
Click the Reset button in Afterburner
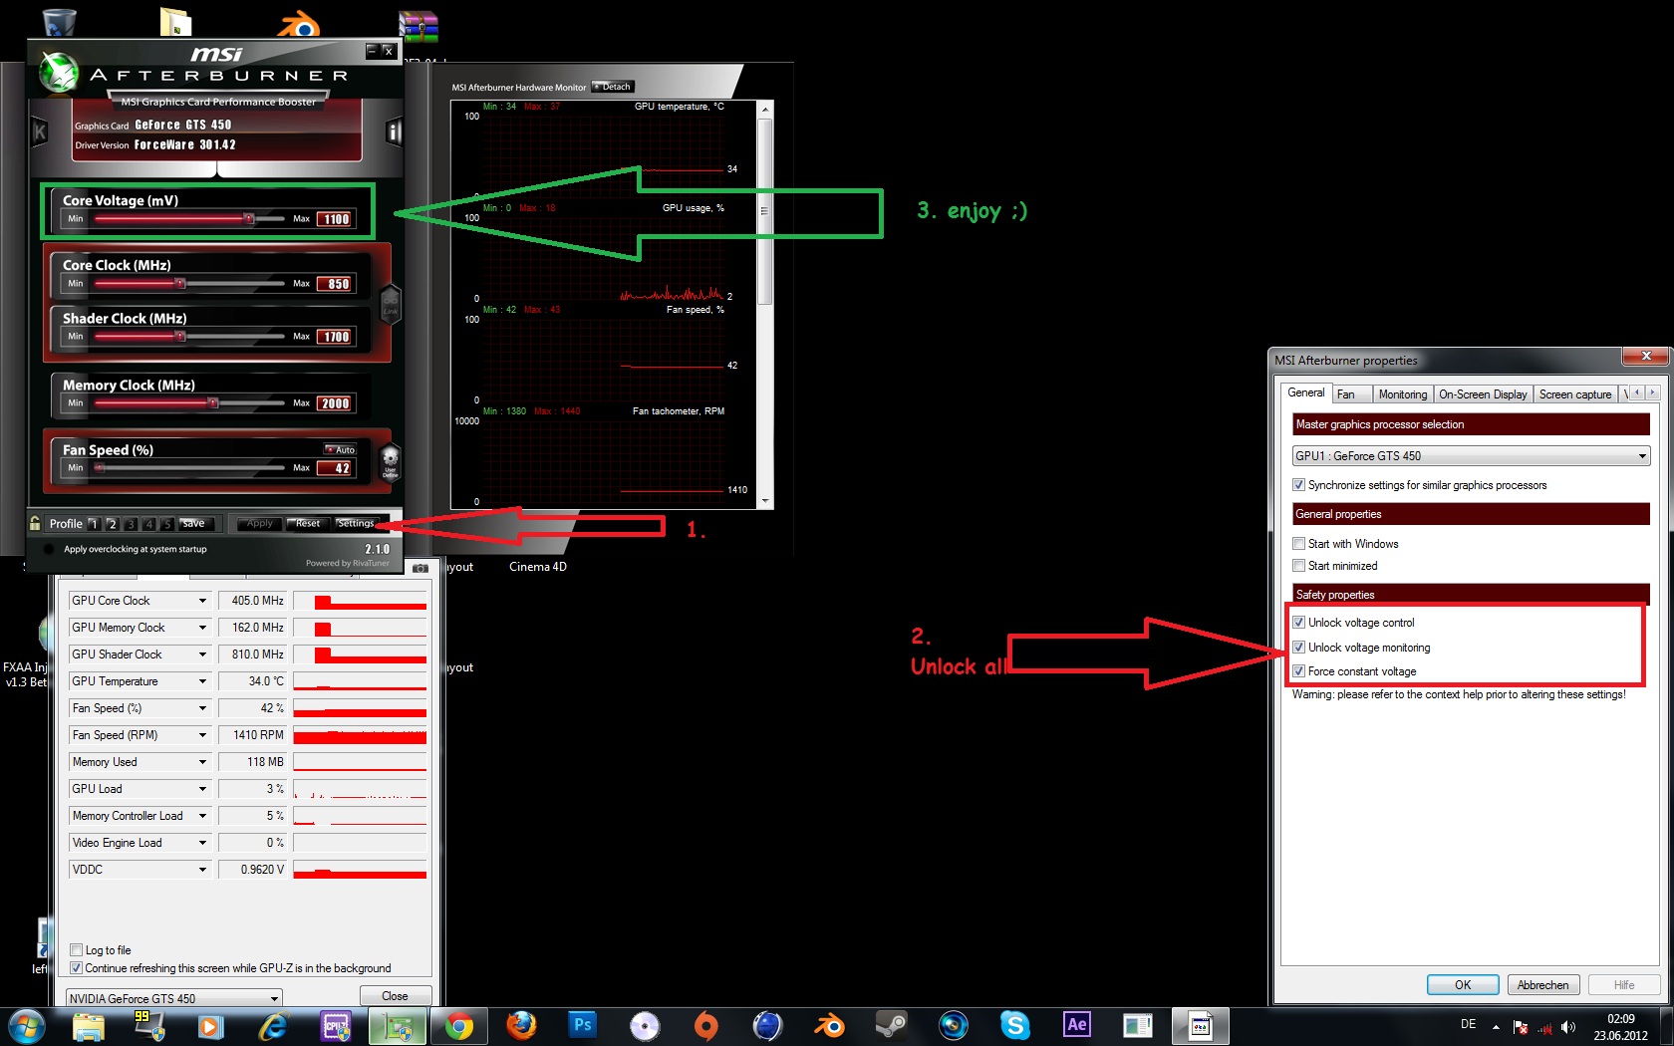(x=308, y=523)
